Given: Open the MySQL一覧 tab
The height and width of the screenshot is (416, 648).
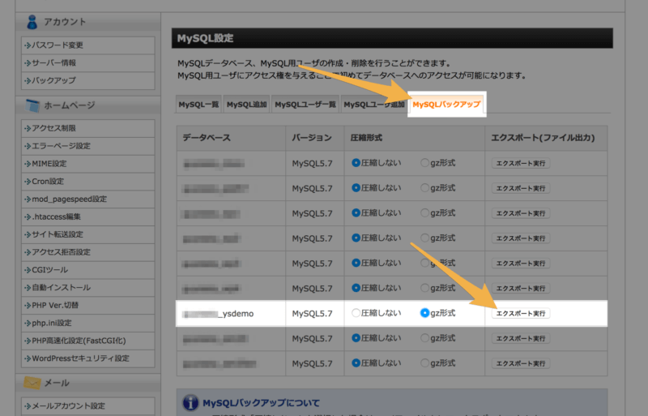Looking at the screenshot, I should [198, 105].
